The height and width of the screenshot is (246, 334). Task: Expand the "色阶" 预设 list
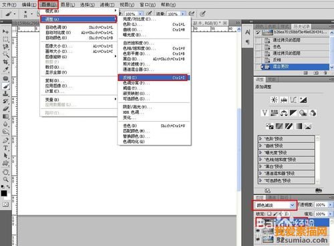coord(261,139)
